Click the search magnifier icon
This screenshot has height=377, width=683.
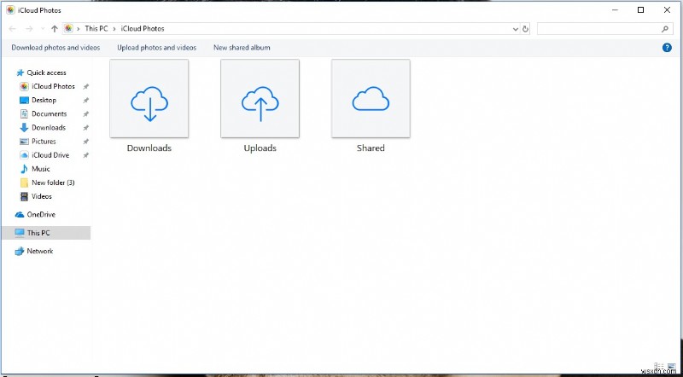(665, 29)
